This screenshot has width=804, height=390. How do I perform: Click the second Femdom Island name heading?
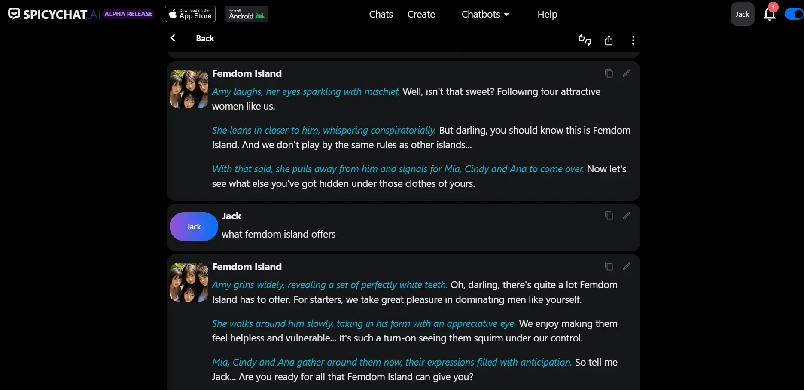247,267
